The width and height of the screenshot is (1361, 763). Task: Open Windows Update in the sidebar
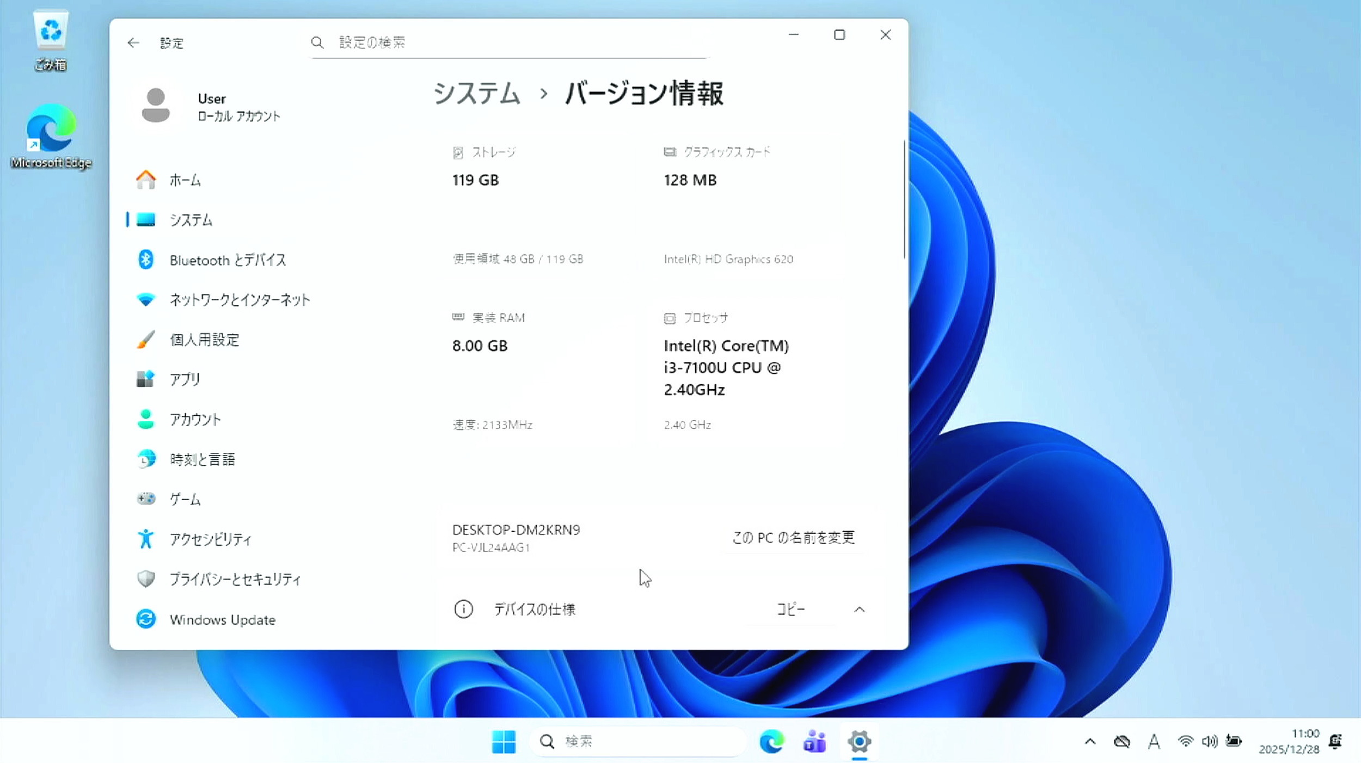point(223,619)
